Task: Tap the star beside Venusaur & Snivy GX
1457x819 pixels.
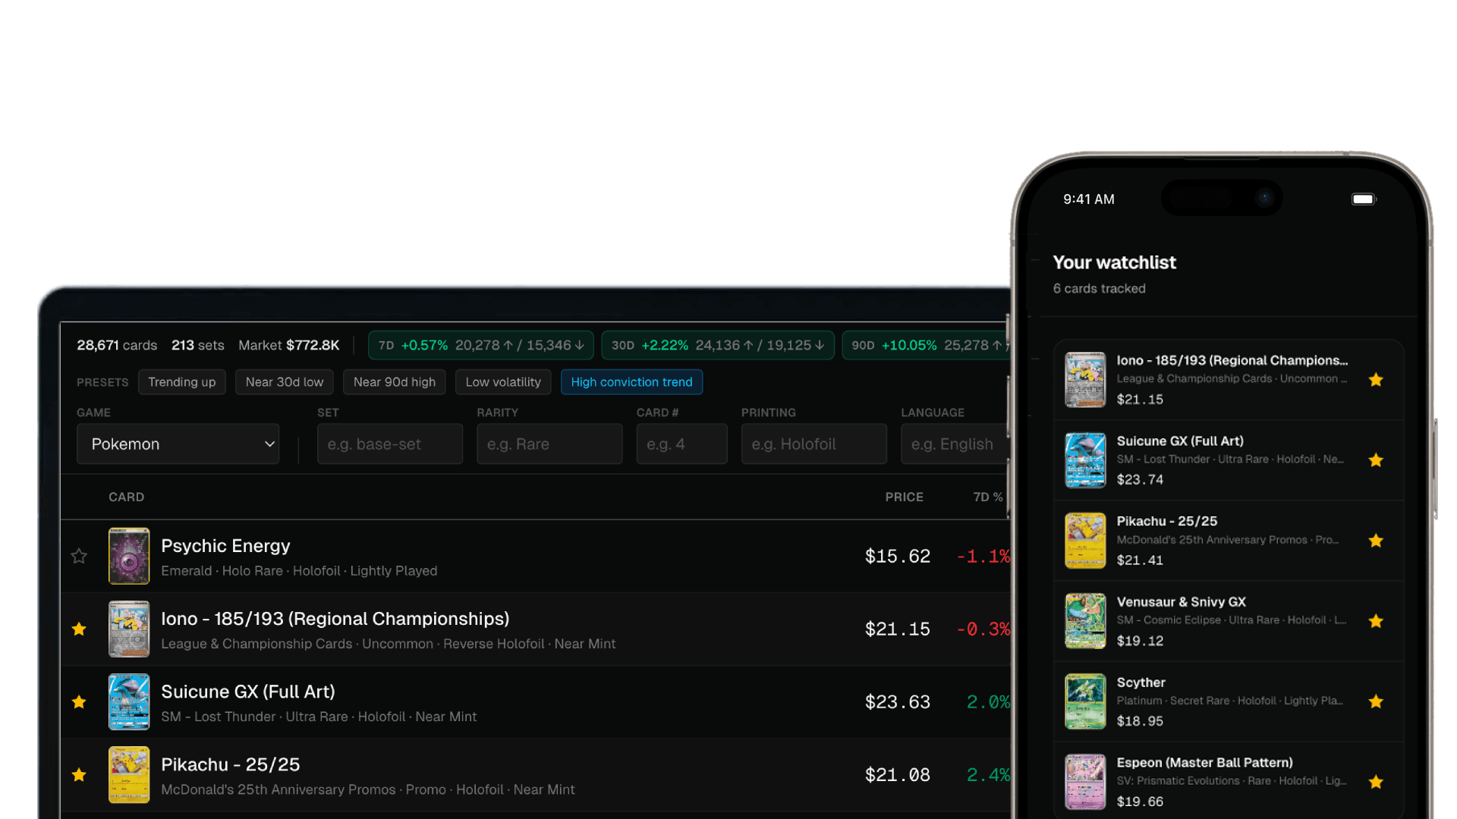Action: tap(1376, 621)
